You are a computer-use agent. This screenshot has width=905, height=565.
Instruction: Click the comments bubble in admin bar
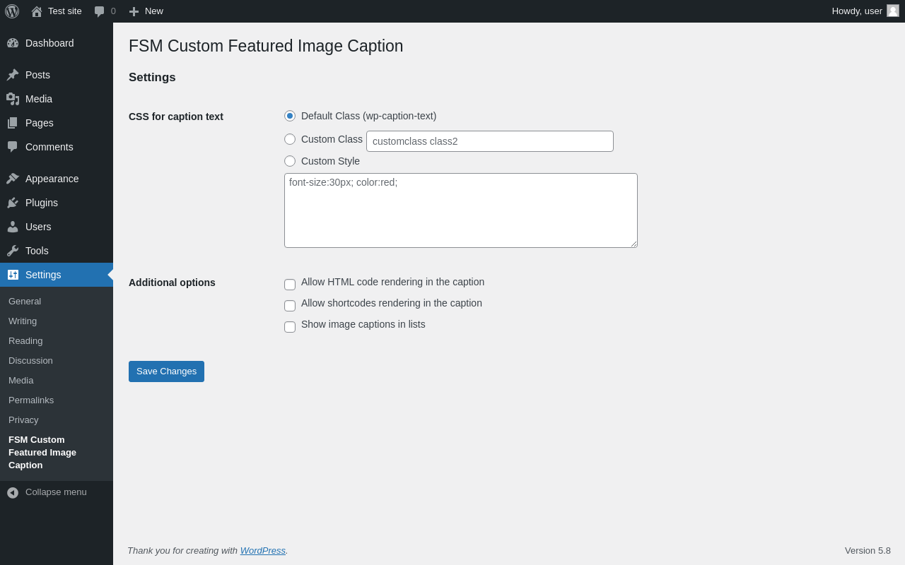100,11
